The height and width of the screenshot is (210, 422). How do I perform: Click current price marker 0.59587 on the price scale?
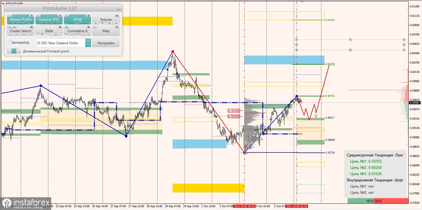(415, 103)
